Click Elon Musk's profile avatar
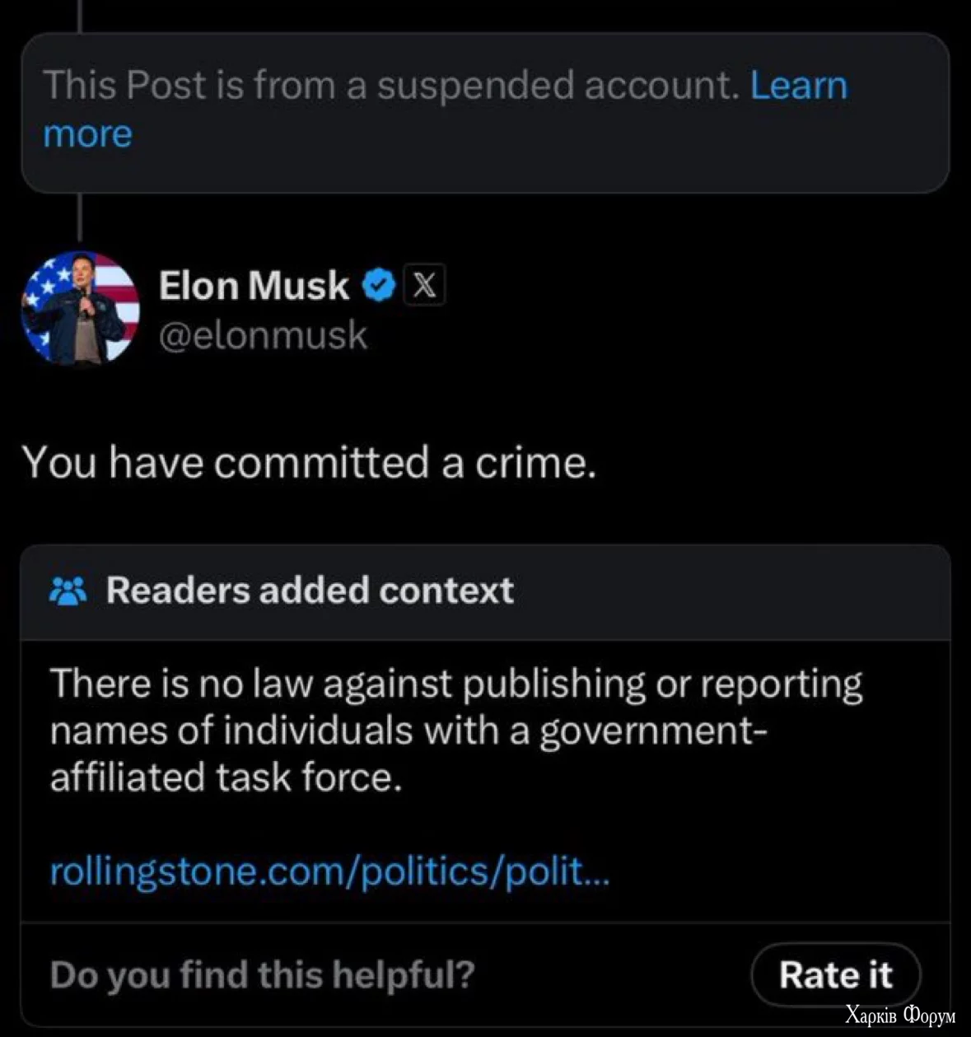This screenshot has width=971, height=1037. coord(80,308)
